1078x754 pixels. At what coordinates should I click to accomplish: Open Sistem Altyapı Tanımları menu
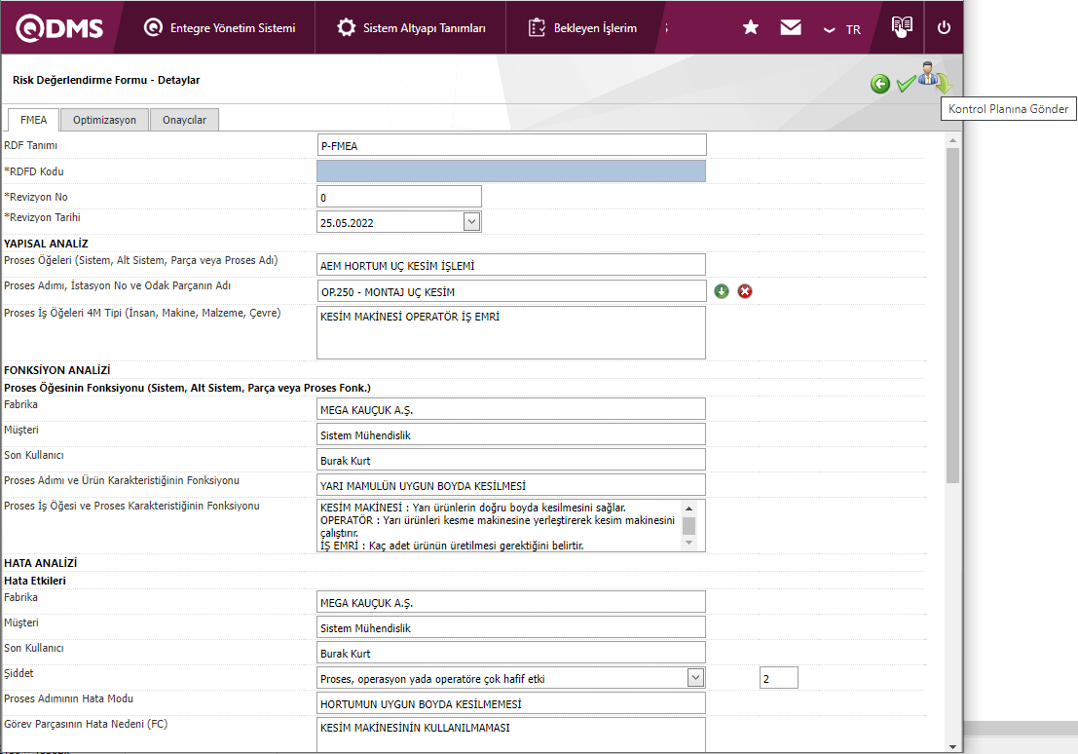(x=411, y=28)
